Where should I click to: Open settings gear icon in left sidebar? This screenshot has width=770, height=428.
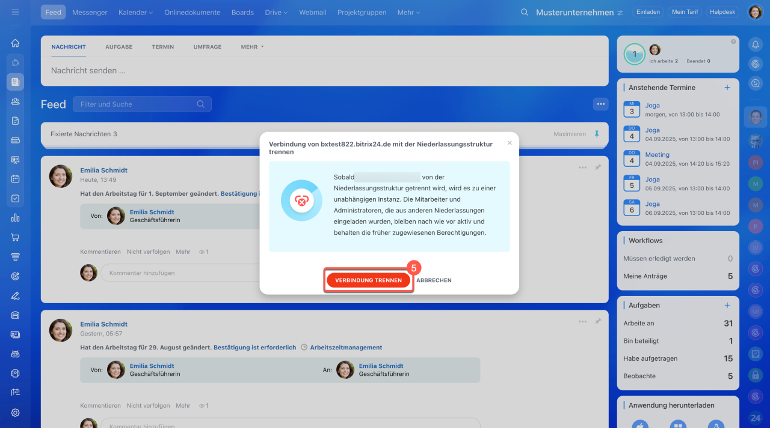pos(15,412)
